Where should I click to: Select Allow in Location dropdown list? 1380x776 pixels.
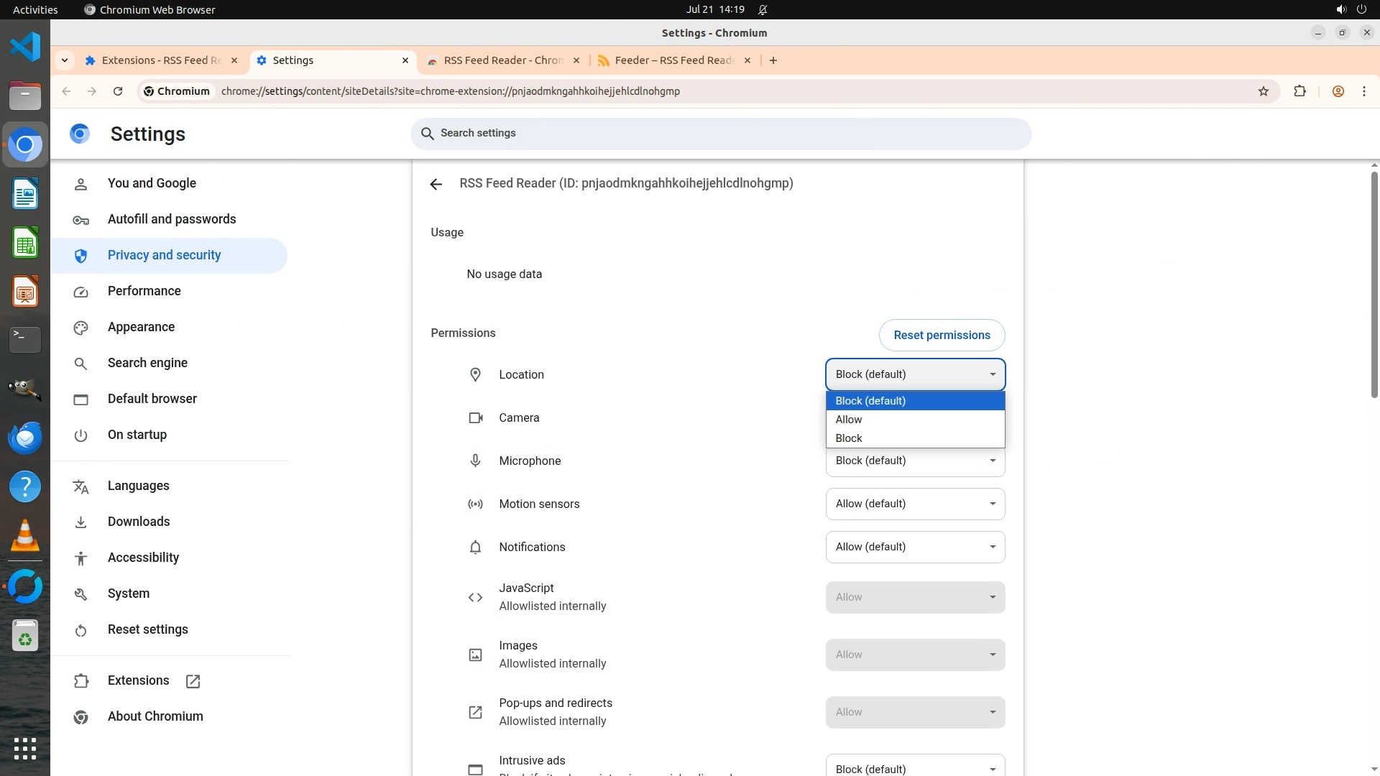click(849, 420)
